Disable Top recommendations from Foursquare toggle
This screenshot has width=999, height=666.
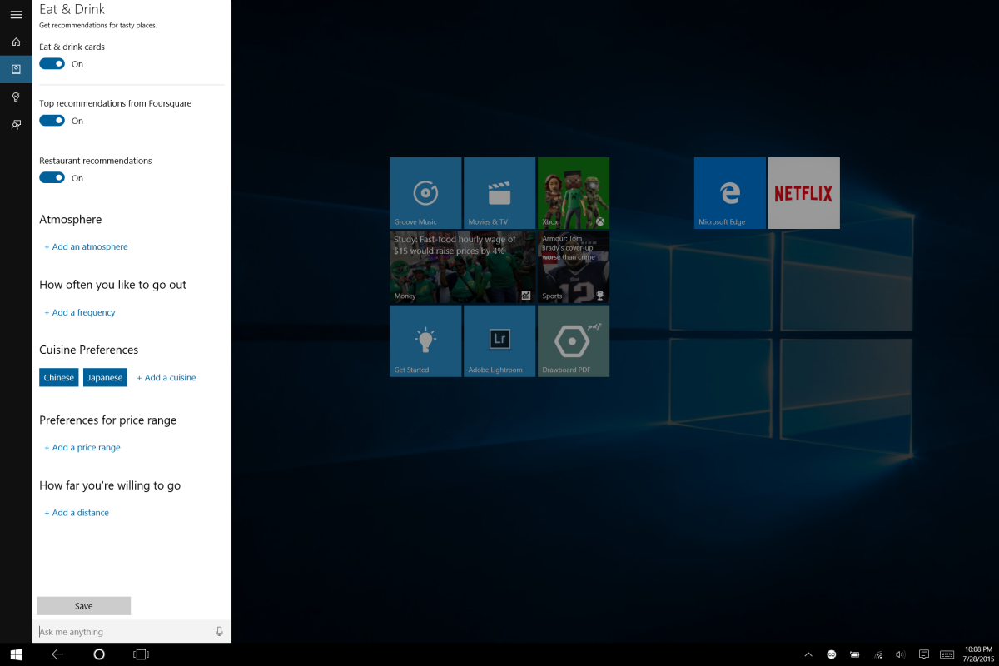(52, 121)
